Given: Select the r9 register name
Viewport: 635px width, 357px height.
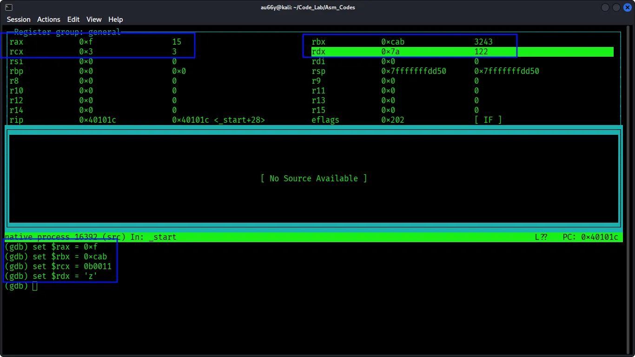Looking at the screenshot, I should click(316, 81).
